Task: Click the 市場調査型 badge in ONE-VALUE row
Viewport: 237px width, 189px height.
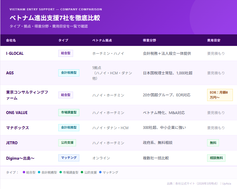Action: [x=69, y=113]
